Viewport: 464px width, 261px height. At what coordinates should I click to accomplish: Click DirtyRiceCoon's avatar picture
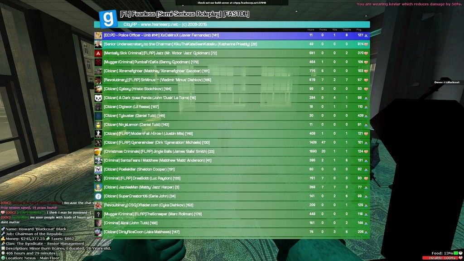pos(98,232)
